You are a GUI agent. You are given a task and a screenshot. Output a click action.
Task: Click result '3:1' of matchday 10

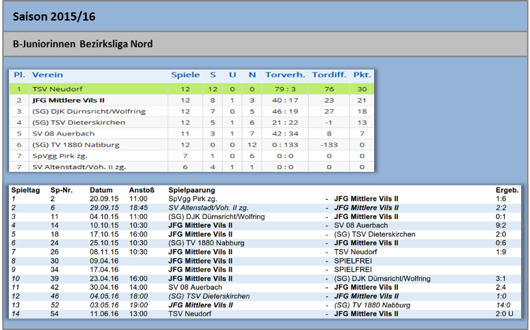[x=501, y=279]
